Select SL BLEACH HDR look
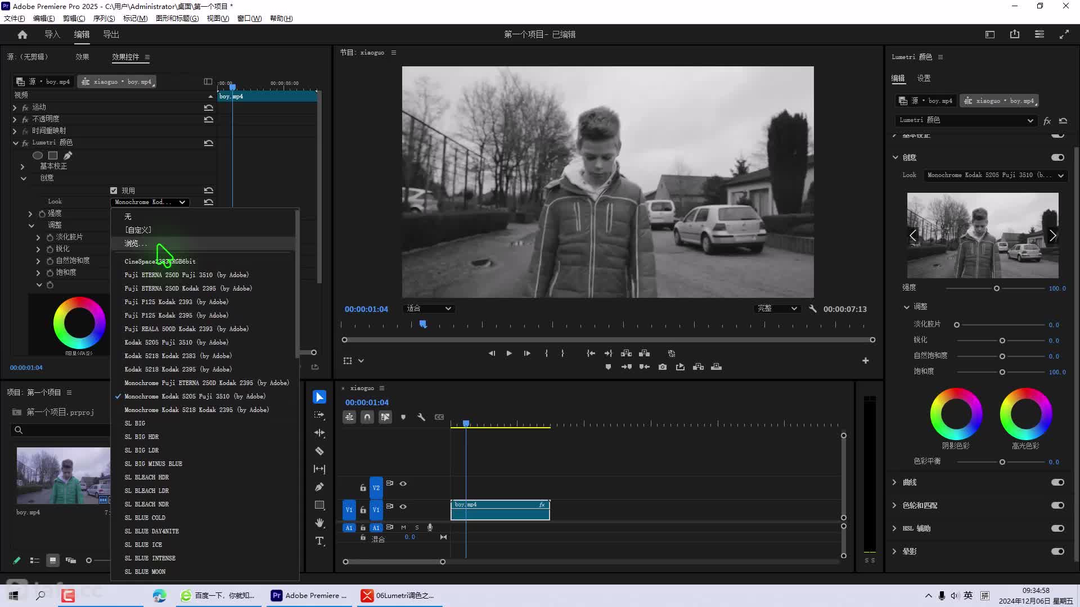This screenshot has height=607, width=1080. [147, 477]
